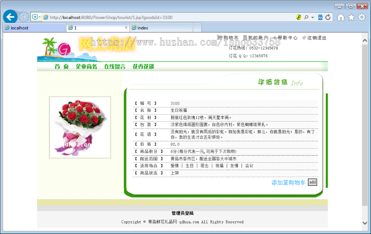Open the 购物车 shopping cart link
Image resolution: width=371 pixels, height=234 pixels.
pyautogui.click(x=228, y=37)
